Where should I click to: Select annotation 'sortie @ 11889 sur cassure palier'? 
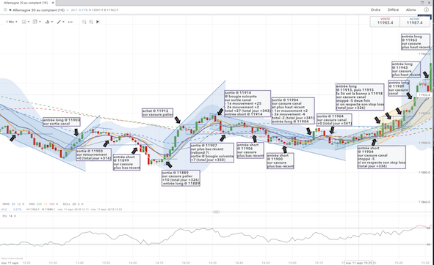pyautogui.click(x=181, y=178)
